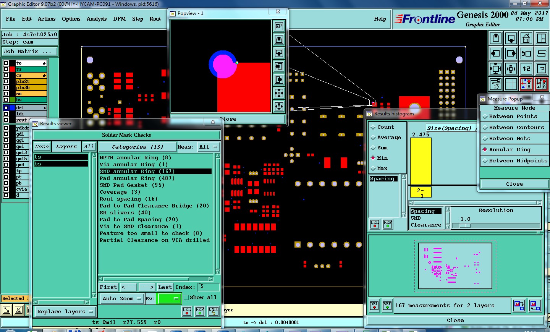Click the question mark help window icon
The height and width of the screenshot is (332, 550).
[x=542, y=69]
